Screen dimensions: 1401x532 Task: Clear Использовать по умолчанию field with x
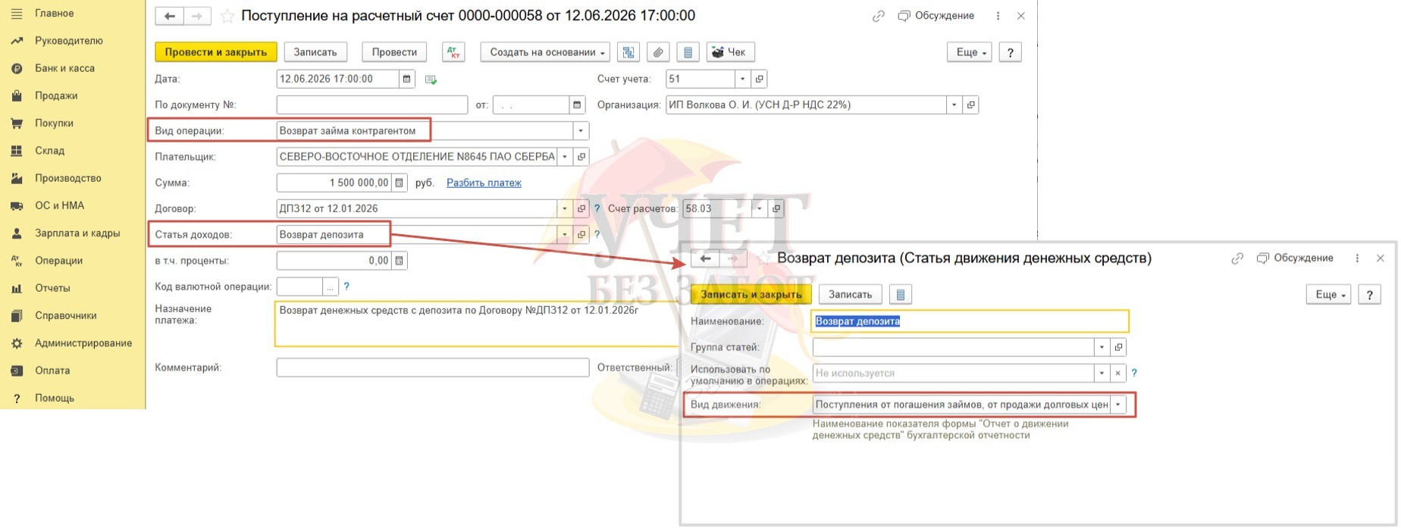point(1117,373)
